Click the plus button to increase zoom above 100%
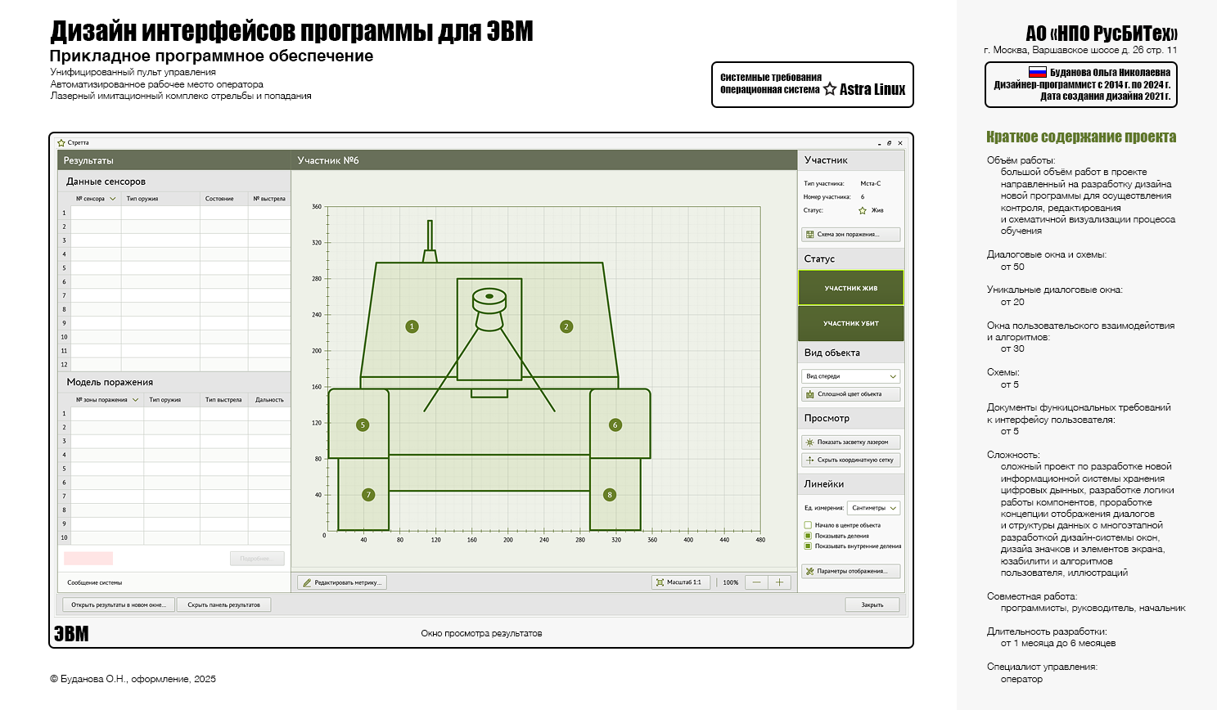 point(778,582)
